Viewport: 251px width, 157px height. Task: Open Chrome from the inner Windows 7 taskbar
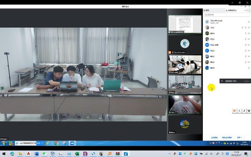tap(56, 143)
